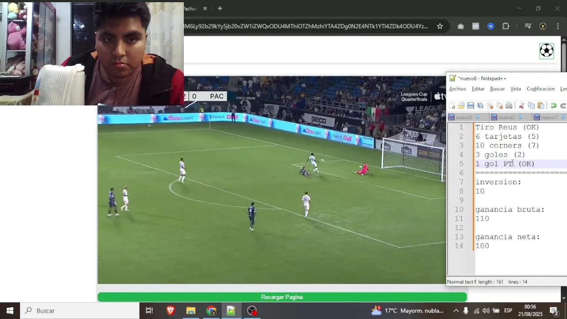The height and width of the screenshot is (319, 567).
Task: Click the Recargar Pagina button
Action: [282, 297]
